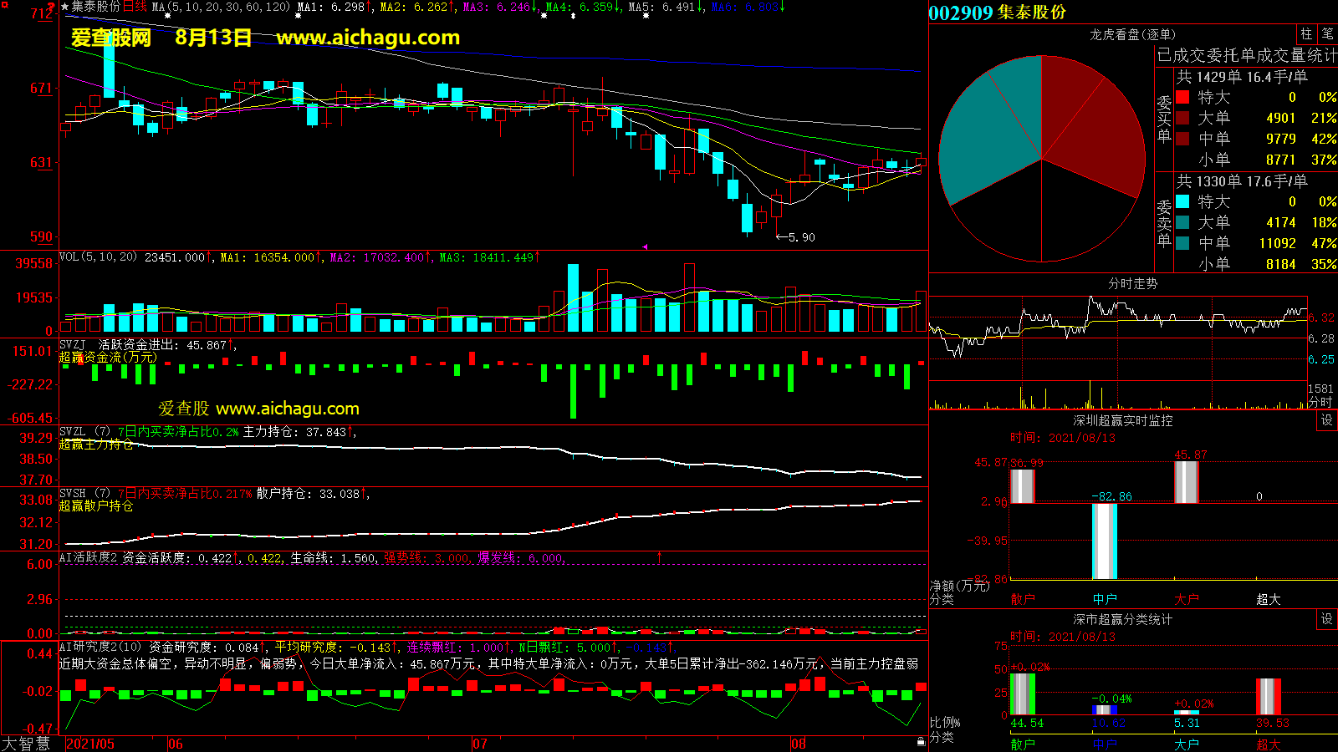This screenshot has width=1338, height=752.
Task: Open the MA(5,10,20,30,60,120) indicator parameters
Action: click(221, 7)
